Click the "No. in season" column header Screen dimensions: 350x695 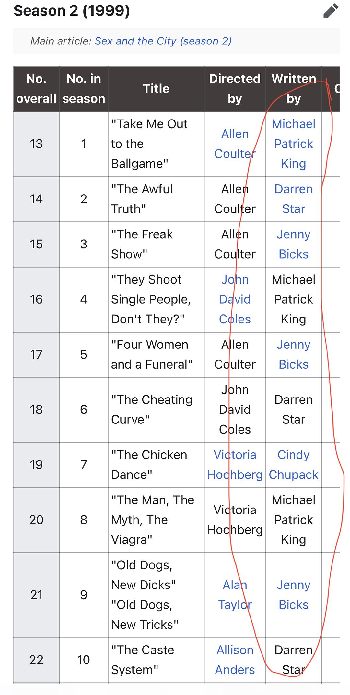click(x=84, y=89)
